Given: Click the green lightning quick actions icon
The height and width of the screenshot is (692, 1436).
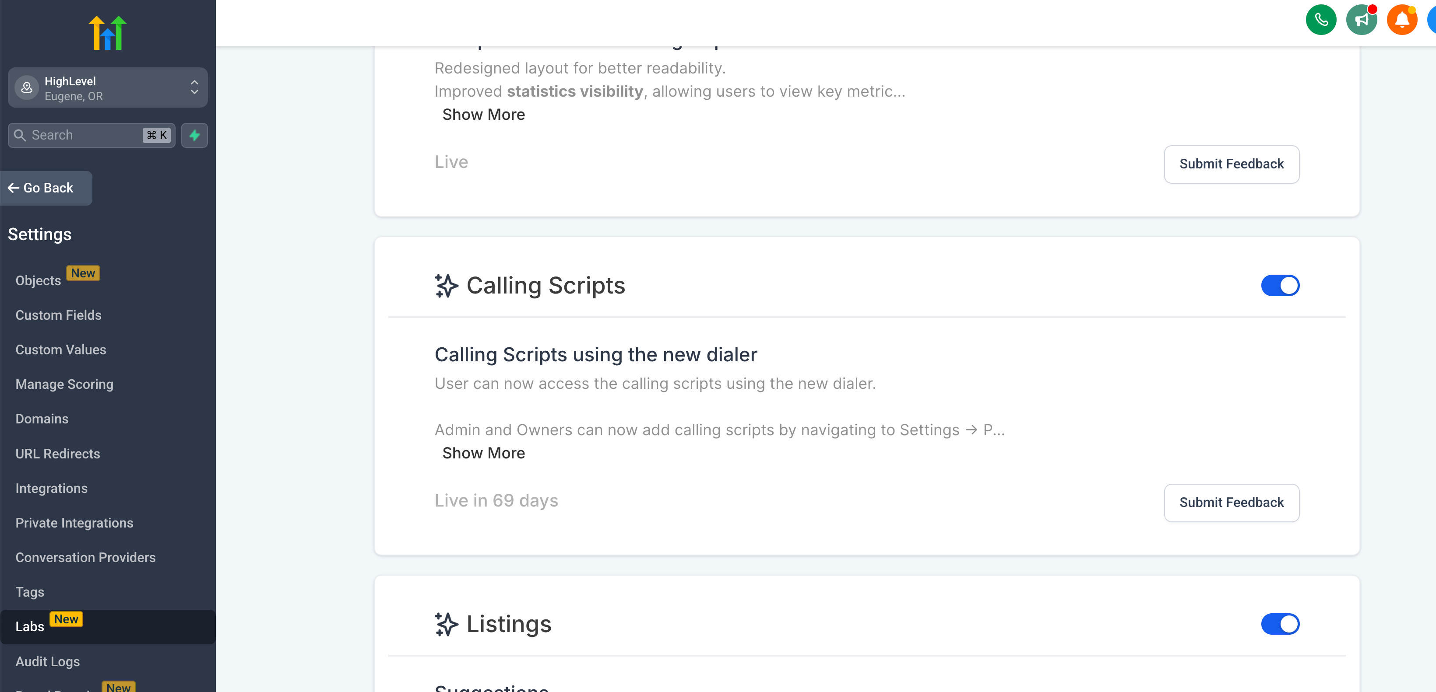Looking at the screenshot, I should [x=194, y=136].
